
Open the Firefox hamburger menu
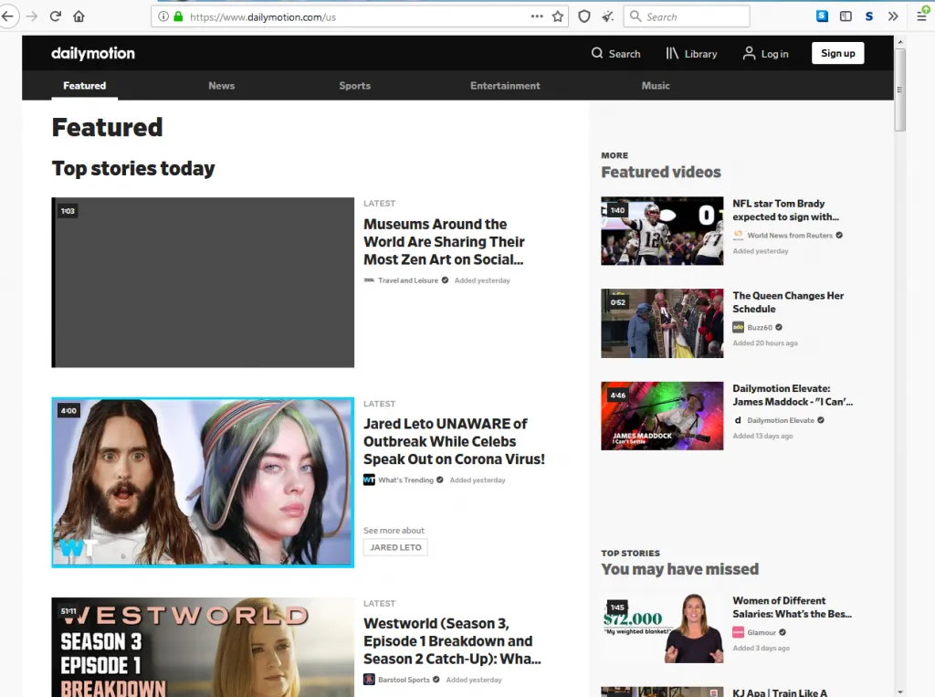pos(922,16)
